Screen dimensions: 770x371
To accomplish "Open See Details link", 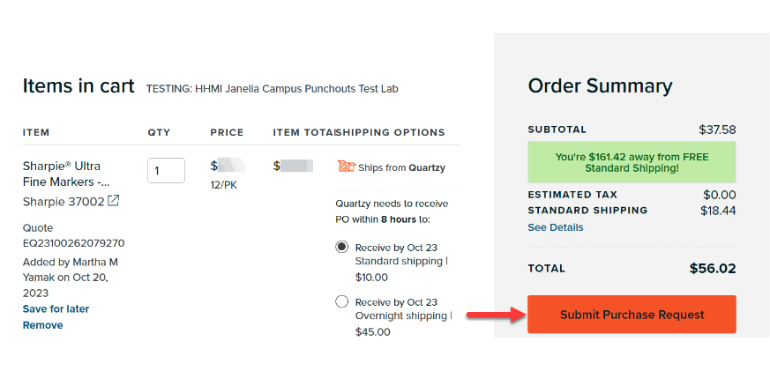I will coord(556,227).
